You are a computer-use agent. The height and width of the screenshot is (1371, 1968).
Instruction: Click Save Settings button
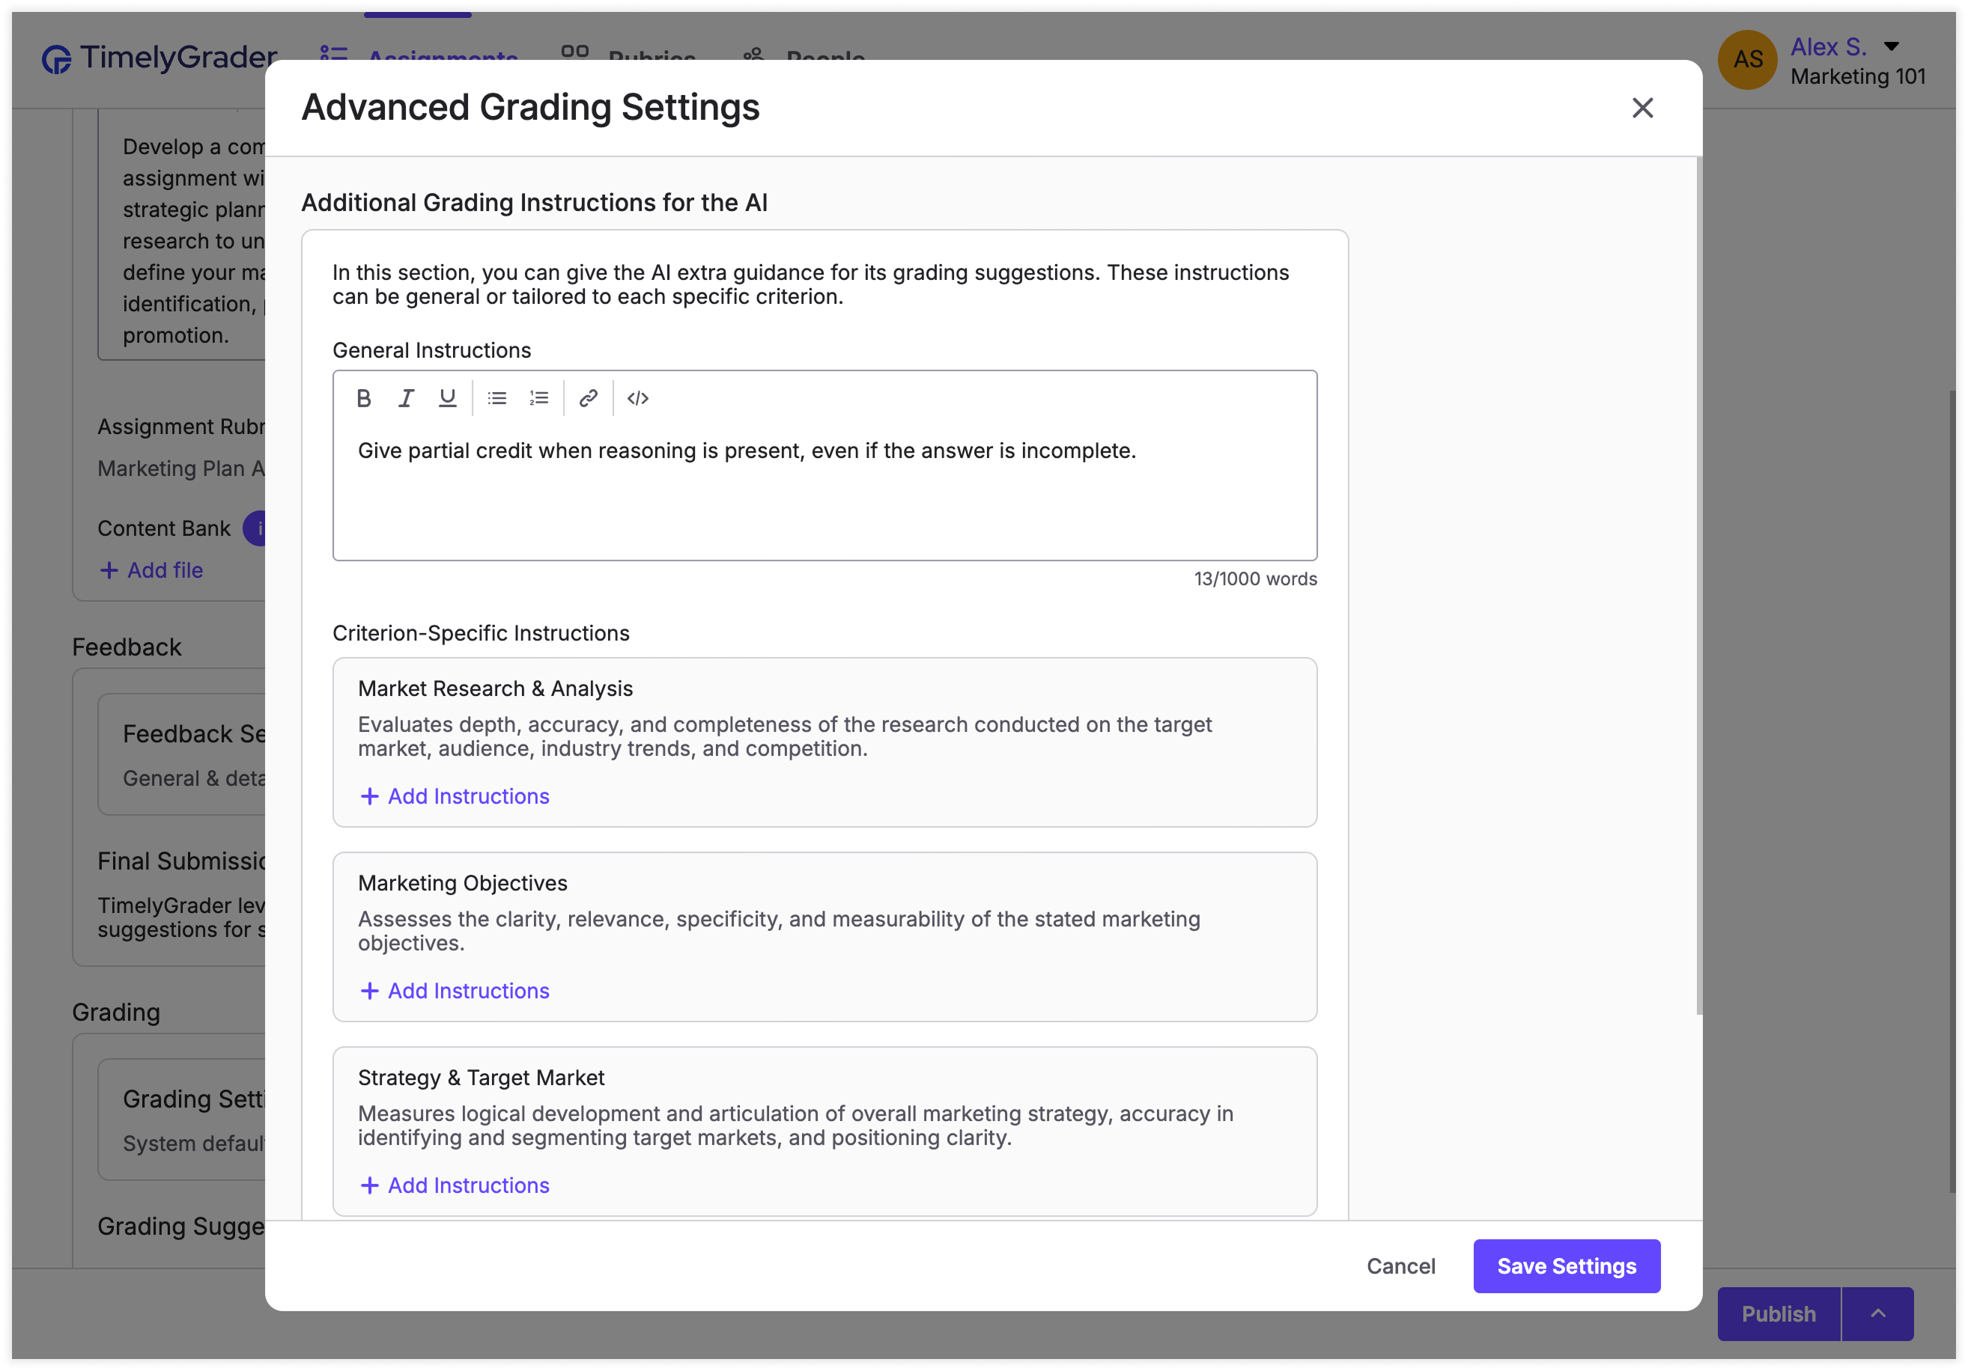(1565, 1265)
